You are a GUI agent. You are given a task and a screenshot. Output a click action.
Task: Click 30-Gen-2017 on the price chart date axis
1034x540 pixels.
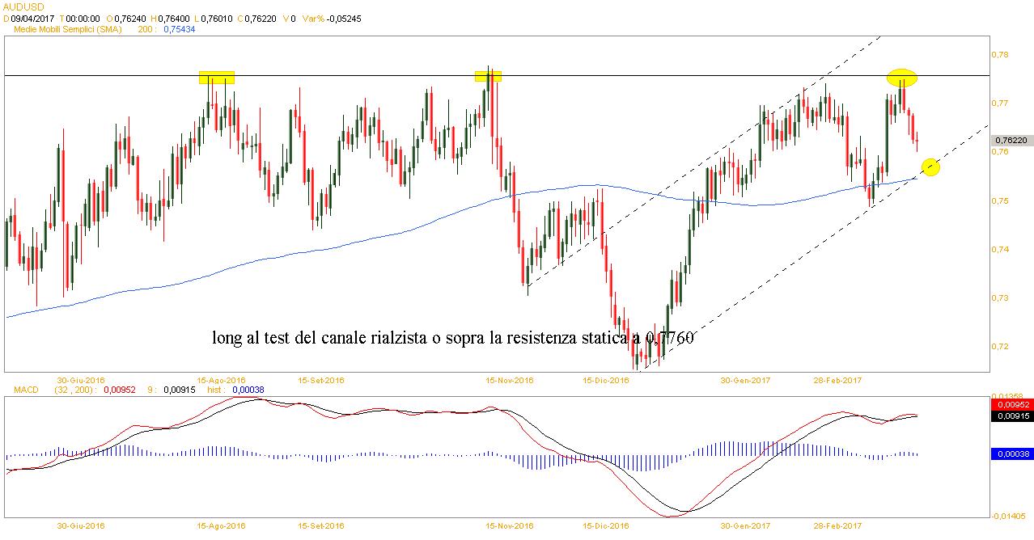click(x=744, y=379)
